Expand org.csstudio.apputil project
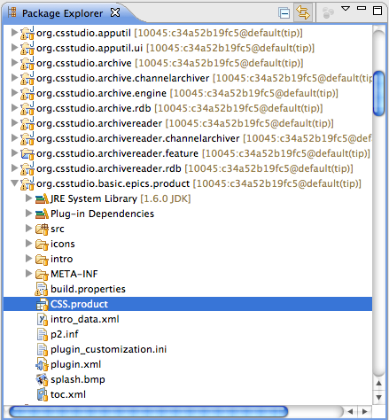This screenshot has width=389, height=420. click(x=14, y=32)
